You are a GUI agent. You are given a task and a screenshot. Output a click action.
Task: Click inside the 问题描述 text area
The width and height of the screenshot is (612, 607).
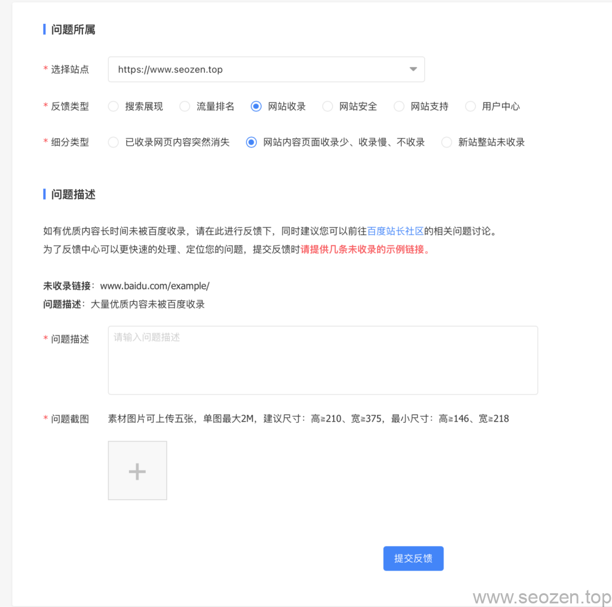click(323, 359)
